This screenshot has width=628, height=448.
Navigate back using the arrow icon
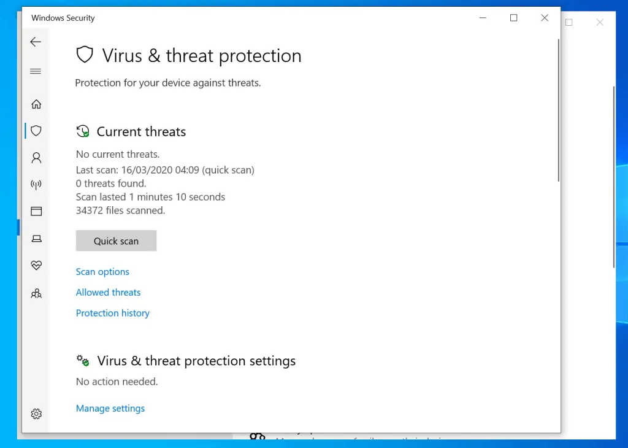(36, 42)
